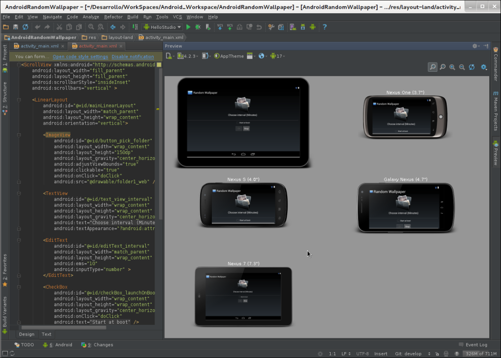Switch to the Text editor tab
The height and width of the screenshot is (358, 501).
click(x=46, y=334)
